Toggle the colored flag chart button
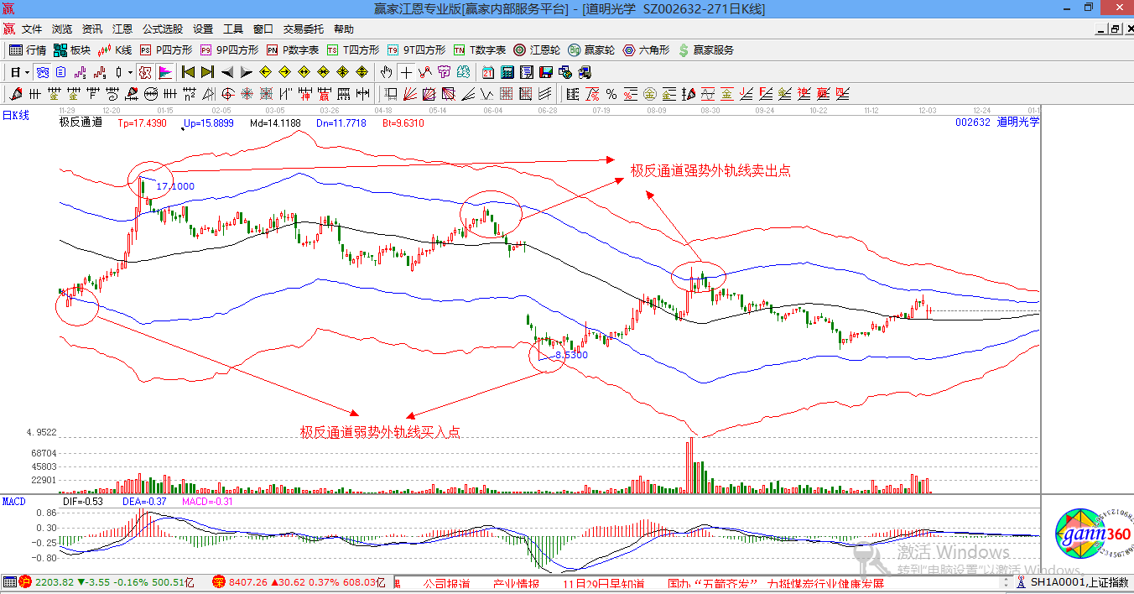This screenshot has height=594, width=1134. [165, 72]
